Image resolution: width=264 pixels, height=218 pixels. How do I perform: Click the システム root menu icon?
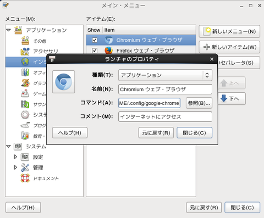(x=18, y=146)
